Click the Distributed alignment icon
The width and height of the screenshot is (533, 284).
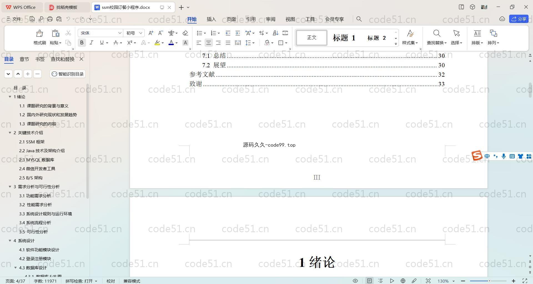coord(238,43)
